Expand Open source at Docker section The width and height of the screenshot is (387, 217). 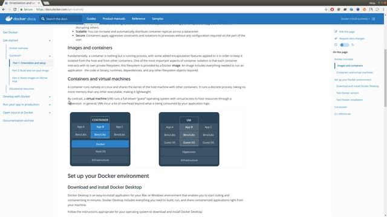(50, 113)
